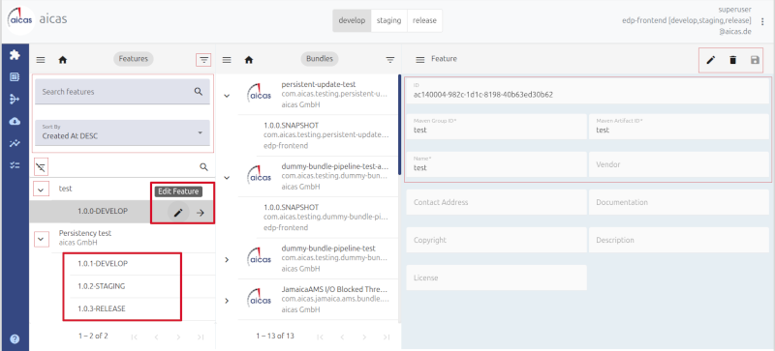Screen dimensions: 775x351
Task: Open the checklist sidebar icon
Action: (15, 165)
